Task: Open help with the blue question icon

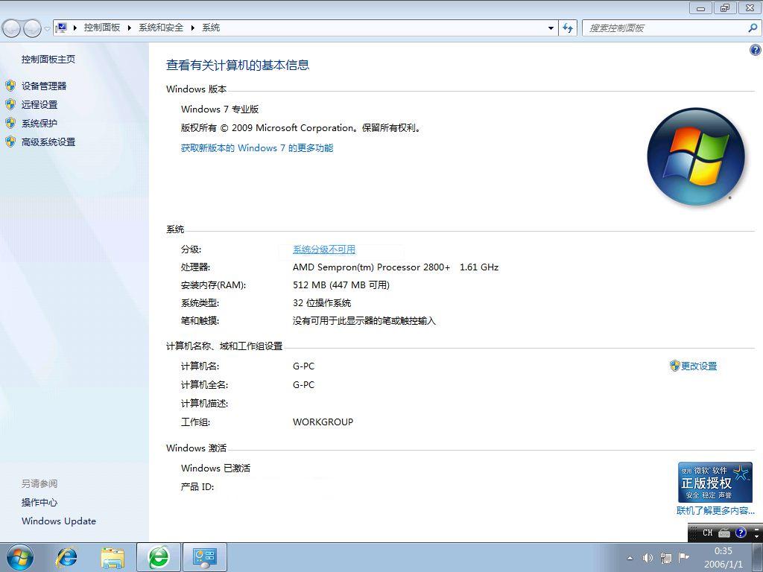Action: (x=756, y=50)
